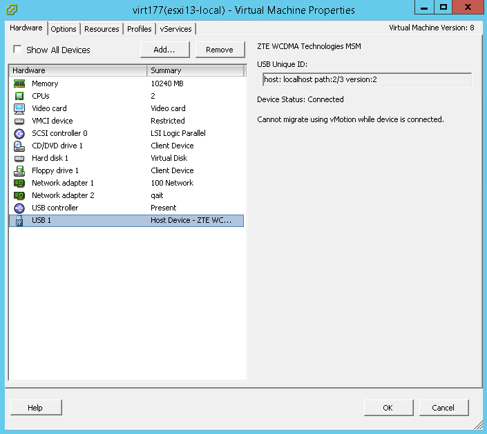Screen dimensions: 487x434
Task: Click the 100 Network summary text
Action: tap(172, 183)
